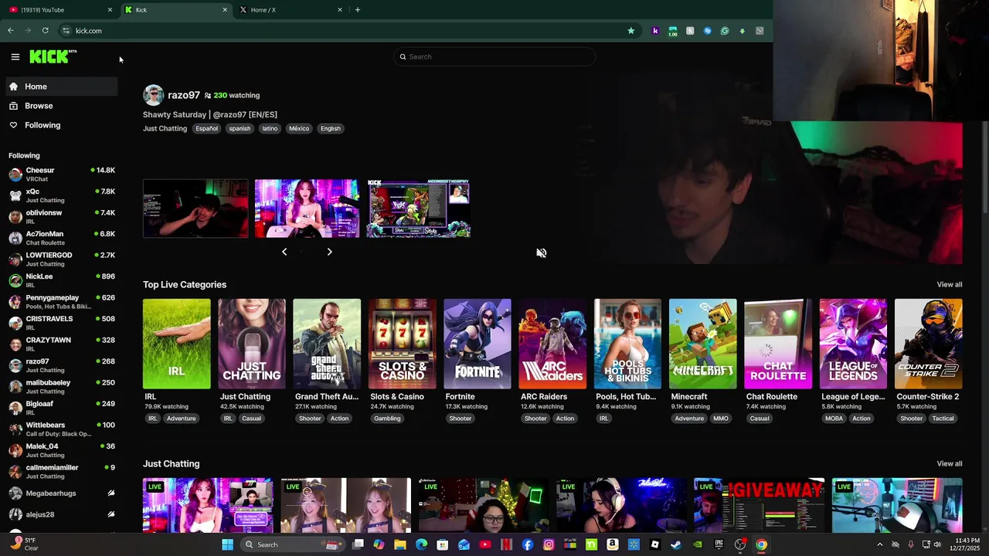
Task: Select the Español tag
Action: tap(206, 128)
